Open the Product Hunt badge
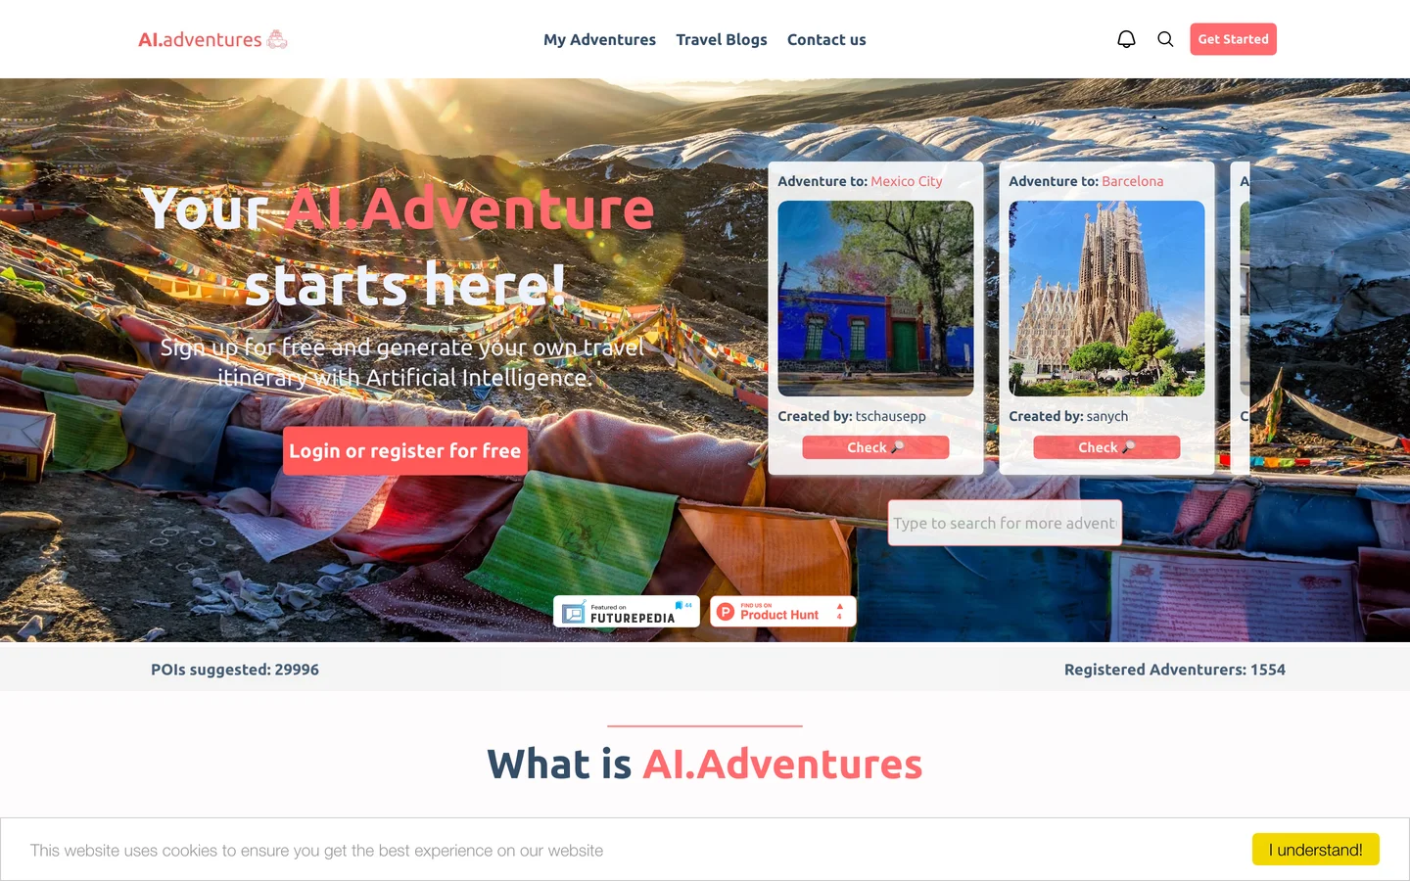 [783, 612]
